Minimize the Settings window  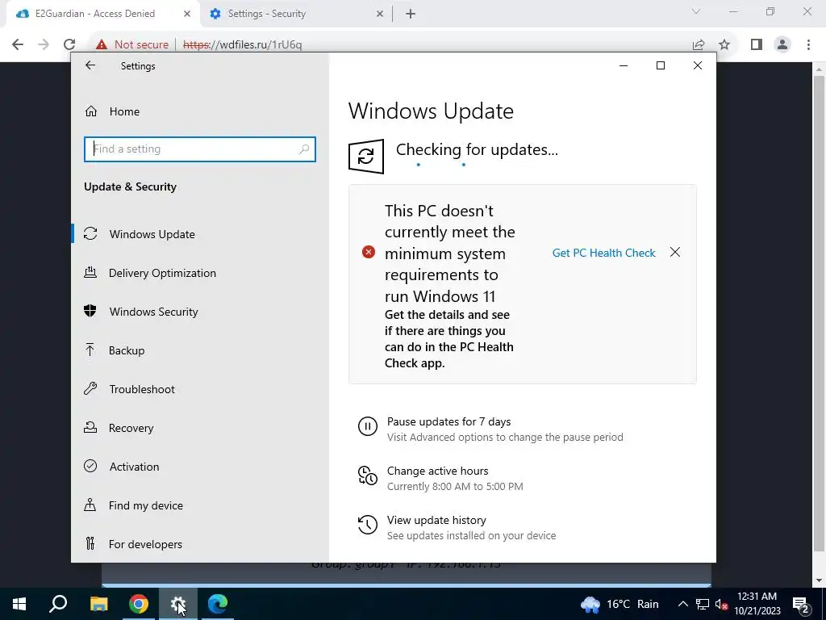tap(624, 65)
